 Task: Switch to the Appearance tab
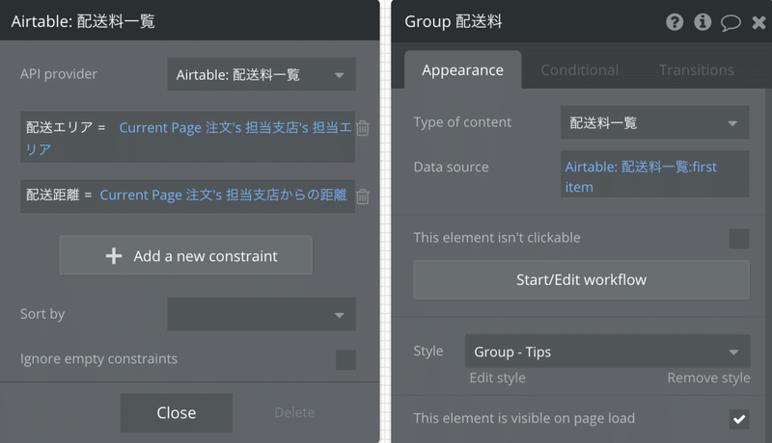pos(463,70)
